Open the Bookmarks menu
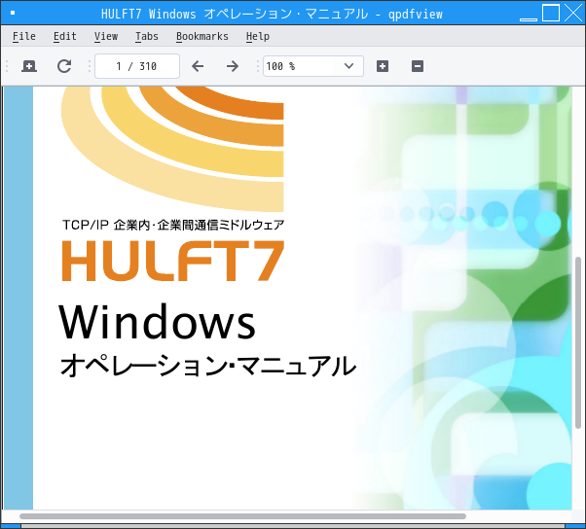This screenshot has width=586, height=529. 202,36
